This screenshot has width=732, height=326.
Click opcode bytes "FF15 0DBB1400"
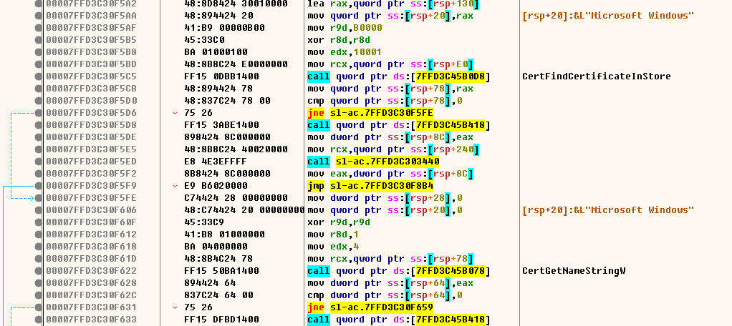(x=222, y=76)
